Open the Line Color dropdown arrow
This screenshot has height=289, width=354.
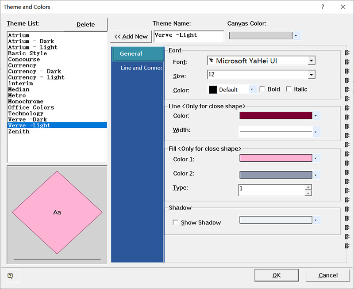coord(316,116)
